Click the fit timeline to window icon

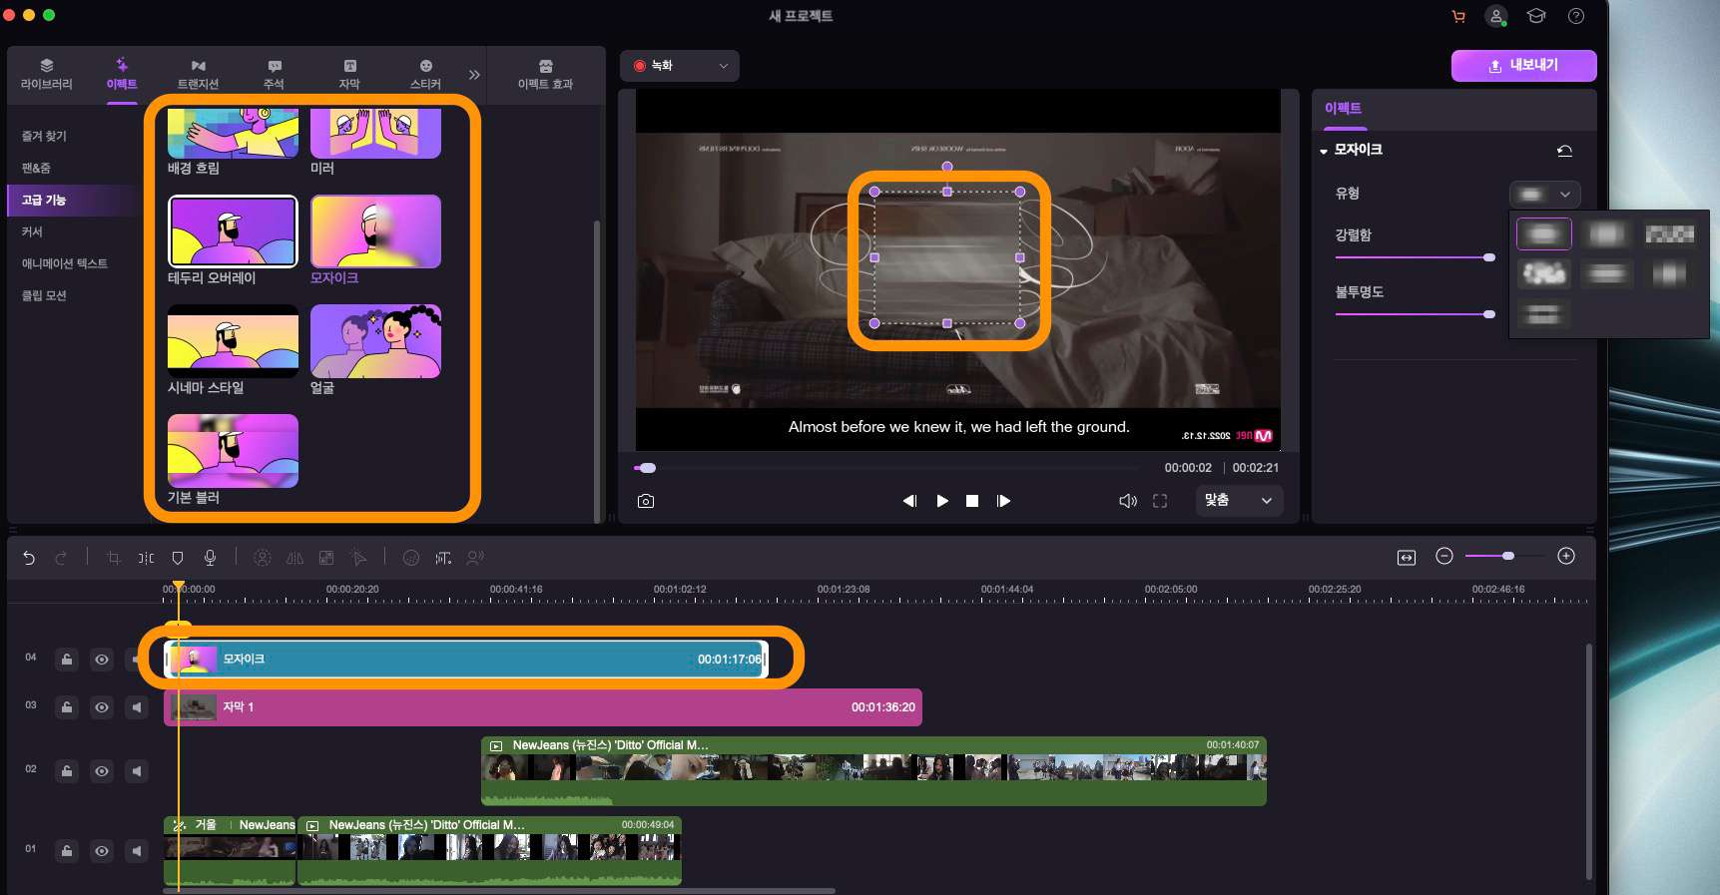[x=1407, y=557]
